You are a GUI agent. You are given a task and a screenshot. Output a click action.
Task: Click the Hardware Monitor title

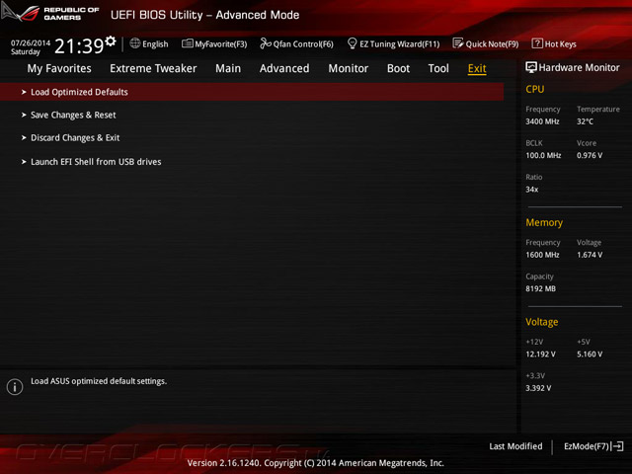[x=579, y=68]
